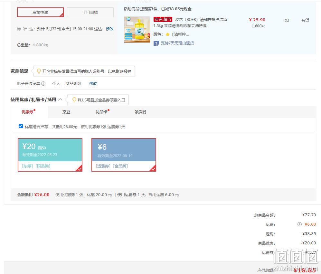Open 支持7天无理由退货 link
This screenshot has width=321, height=274.
(177, 43)
